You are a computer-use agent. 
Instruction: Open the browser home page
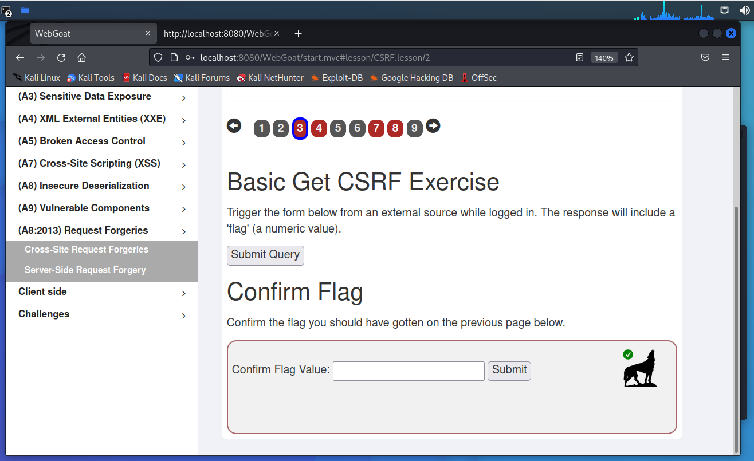81,58
